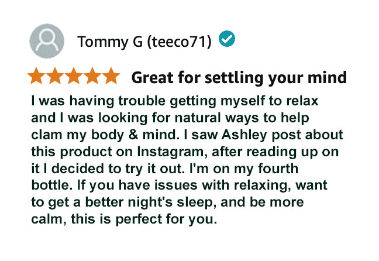Click the blue verified checkmark badge
The image size is (379, 261).
click(227, 39)
